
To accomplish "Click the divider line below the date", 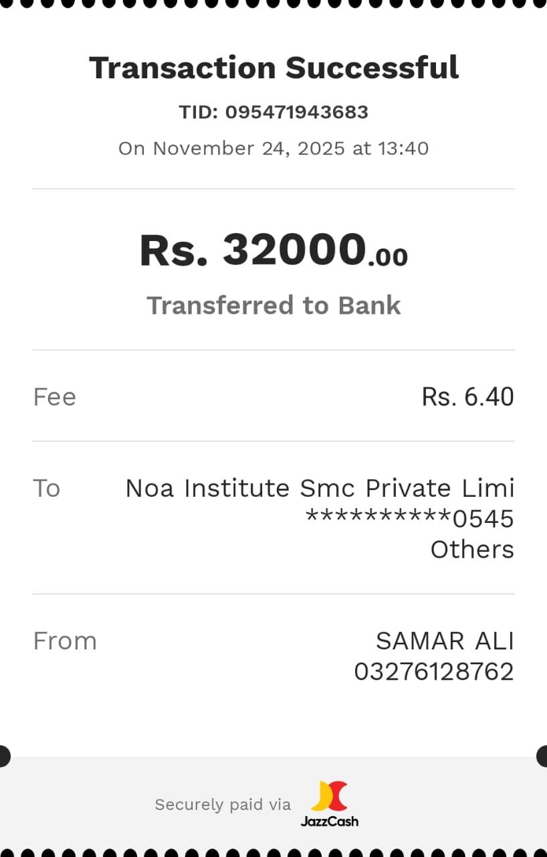I will [273, 189].
